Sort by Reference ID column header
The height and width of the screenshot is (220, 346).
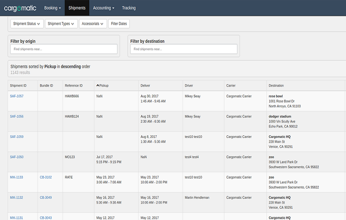point(74,85)
